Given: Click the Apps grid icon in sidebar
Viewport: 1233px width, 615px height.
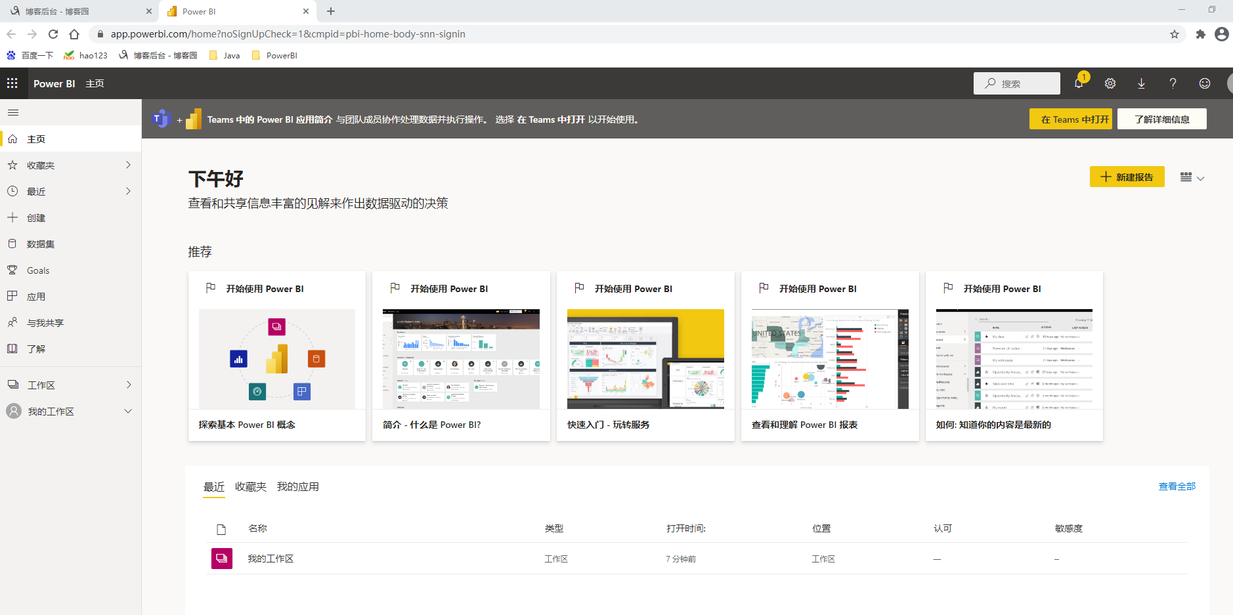Looking at the screenshot, I should pyautogui.click(x=12, y=296).
